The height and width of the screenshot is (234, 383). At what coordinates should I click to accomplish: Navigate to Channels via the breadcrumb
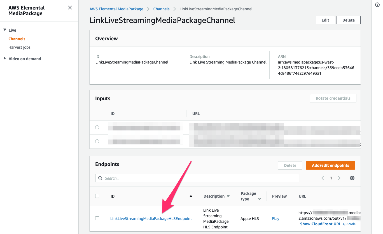pos(161,9)
